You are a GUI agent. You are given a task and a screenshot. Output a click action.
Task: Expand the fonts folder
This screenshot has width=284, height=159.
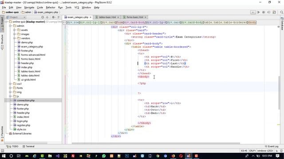[10, 88]
